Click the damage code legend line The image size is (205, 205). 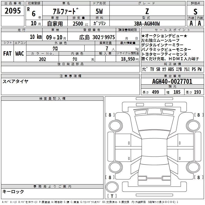[90, 202]
